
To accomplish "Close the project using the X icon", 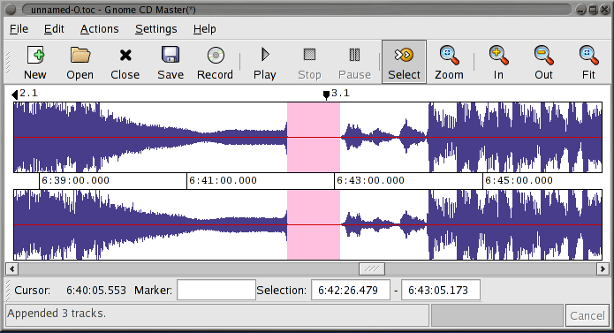I will click(125, 62).
